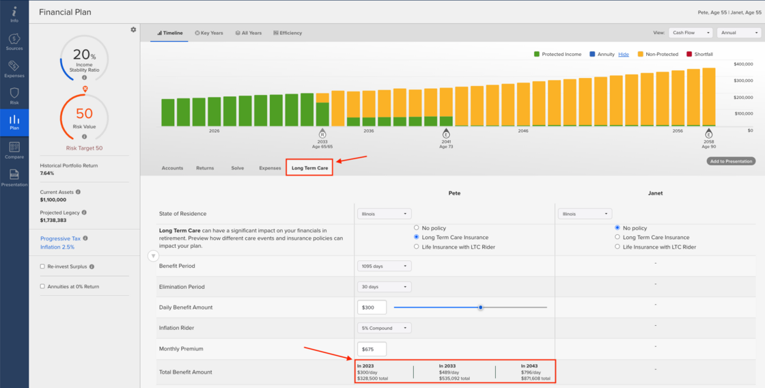The height and width of the screenshot is (388, 765).
Task: Open the Info sidebar section
Action: (x=14, y=14)
